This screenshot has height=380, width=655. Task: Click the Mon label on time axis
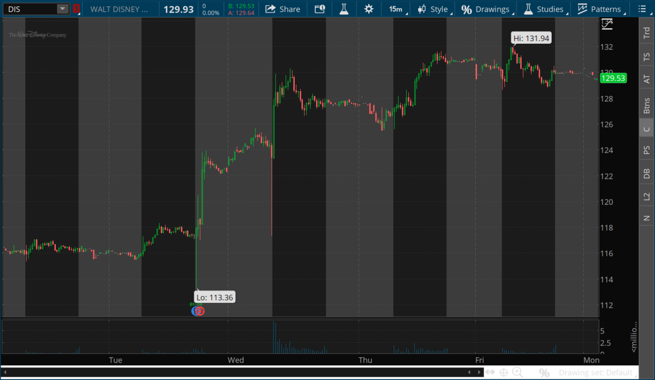tap(591, 360)
